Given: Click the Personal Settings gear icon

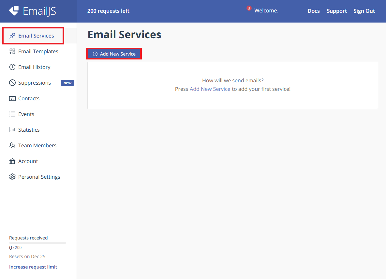Looking at the screenshot, I should click(12, 177).
